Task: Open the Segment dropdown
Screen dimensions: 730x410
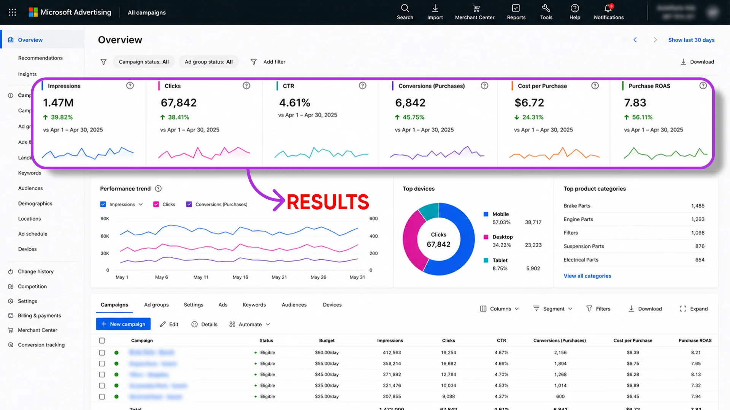Action: [552, 309]
